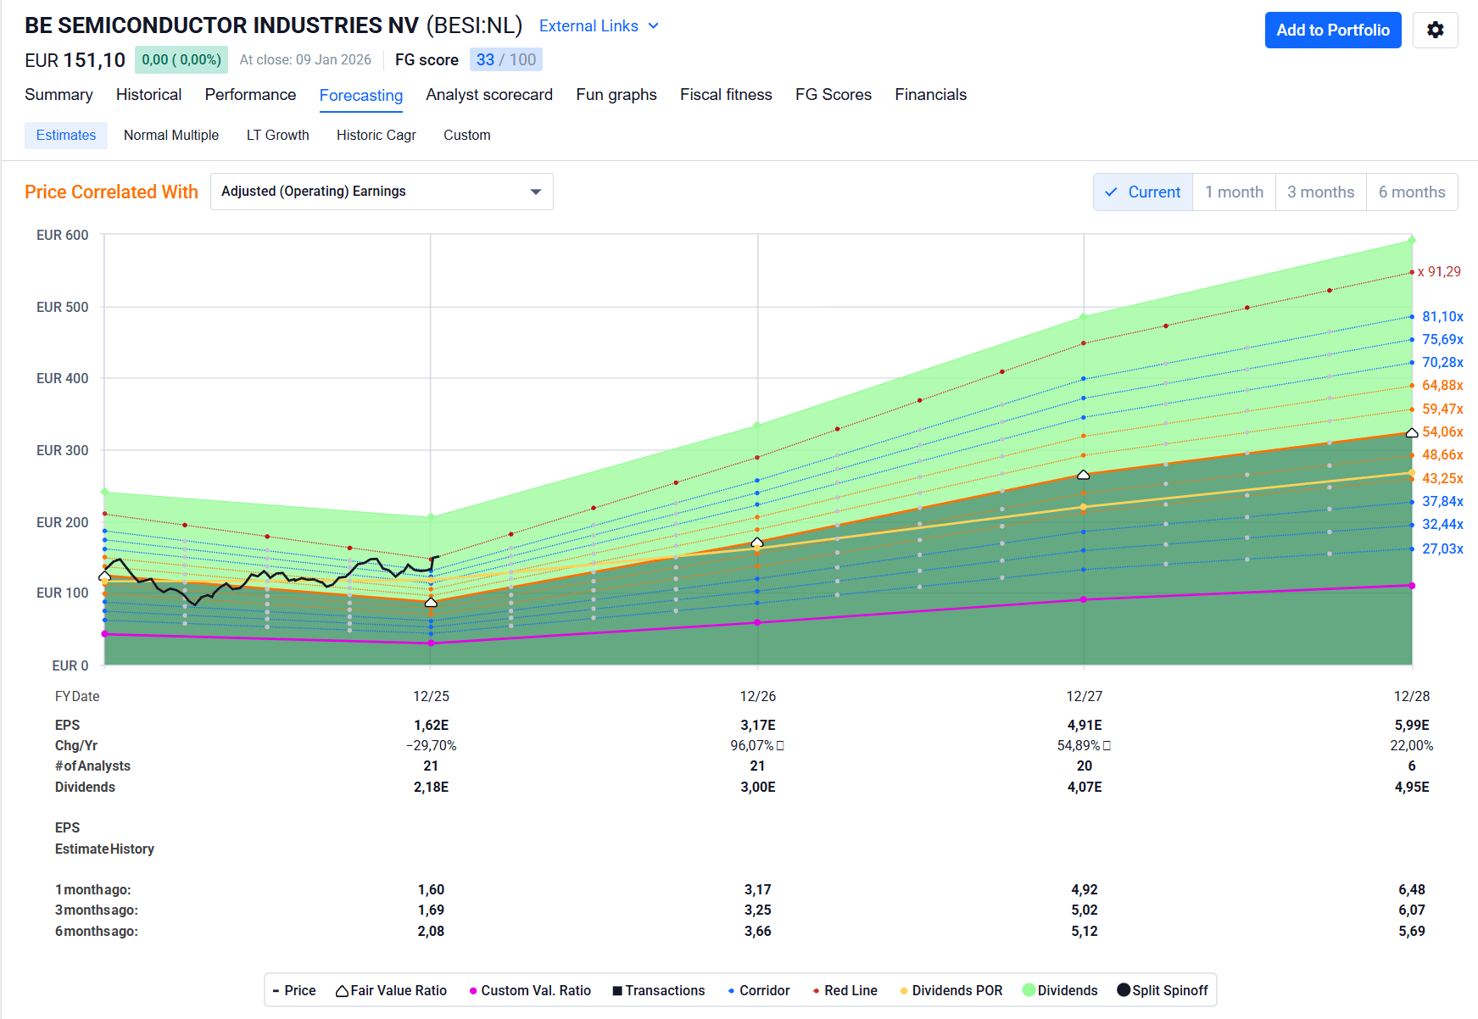1478x1019 pixels.
Task: Toggle the Transactions square legend icon
Action: pyautogui.click(x=617, y=990)
